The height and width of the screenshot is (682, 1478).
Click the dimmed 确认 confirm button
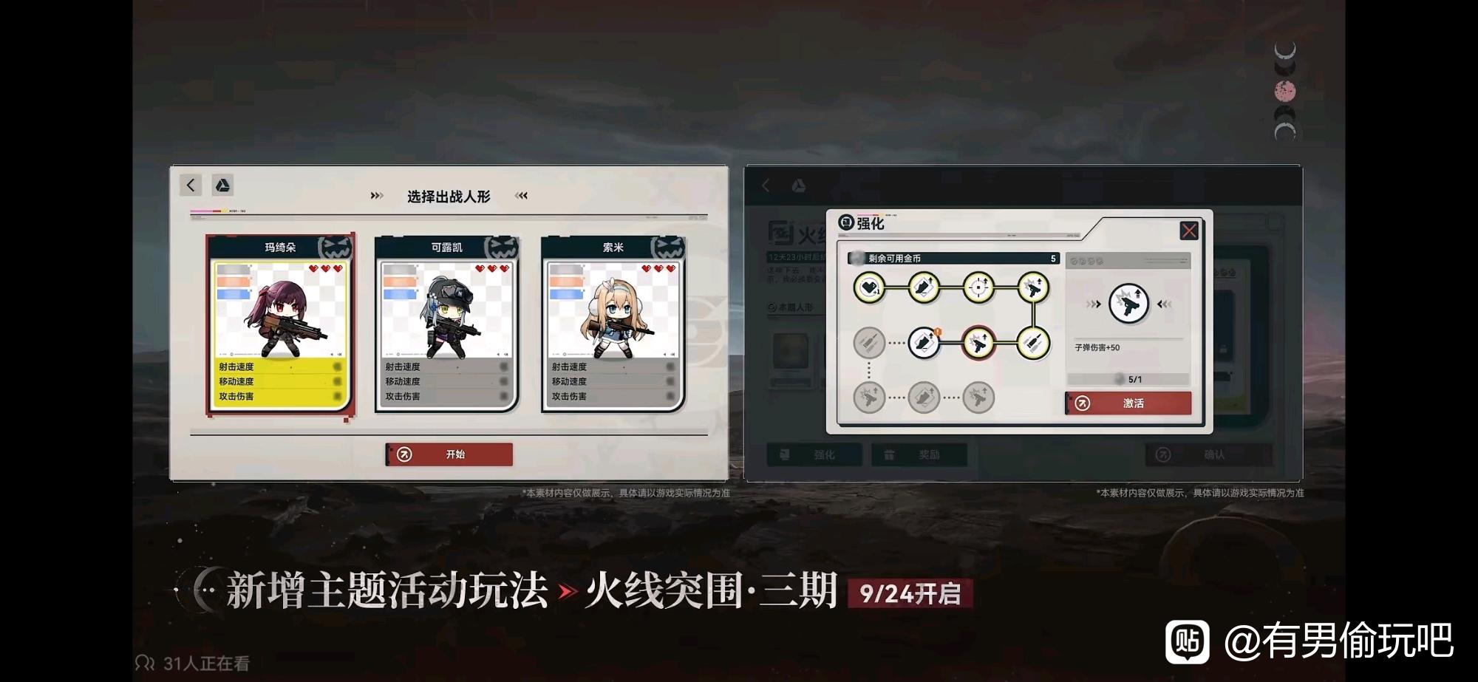coord(1208,454)
